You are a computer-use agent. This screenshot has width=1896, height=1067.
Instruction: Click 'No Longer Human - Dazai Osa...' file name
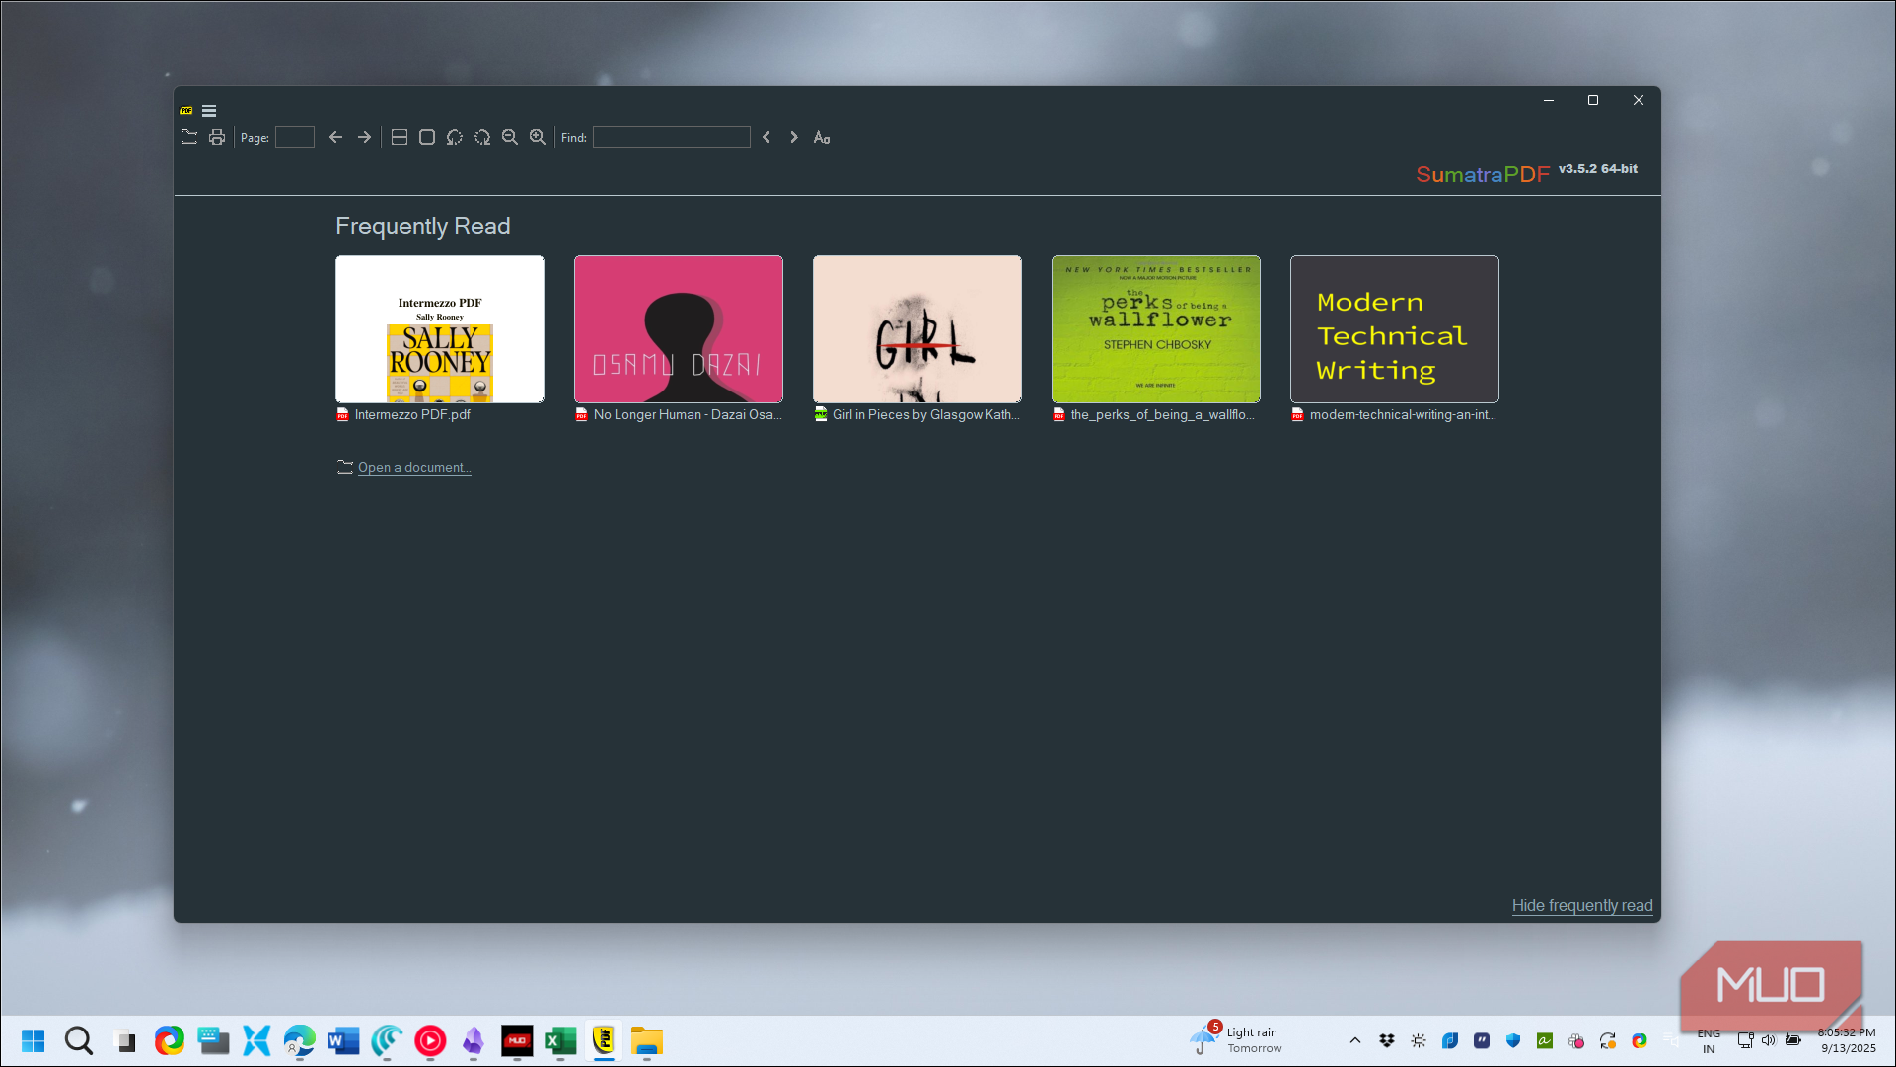pos(688,415)
